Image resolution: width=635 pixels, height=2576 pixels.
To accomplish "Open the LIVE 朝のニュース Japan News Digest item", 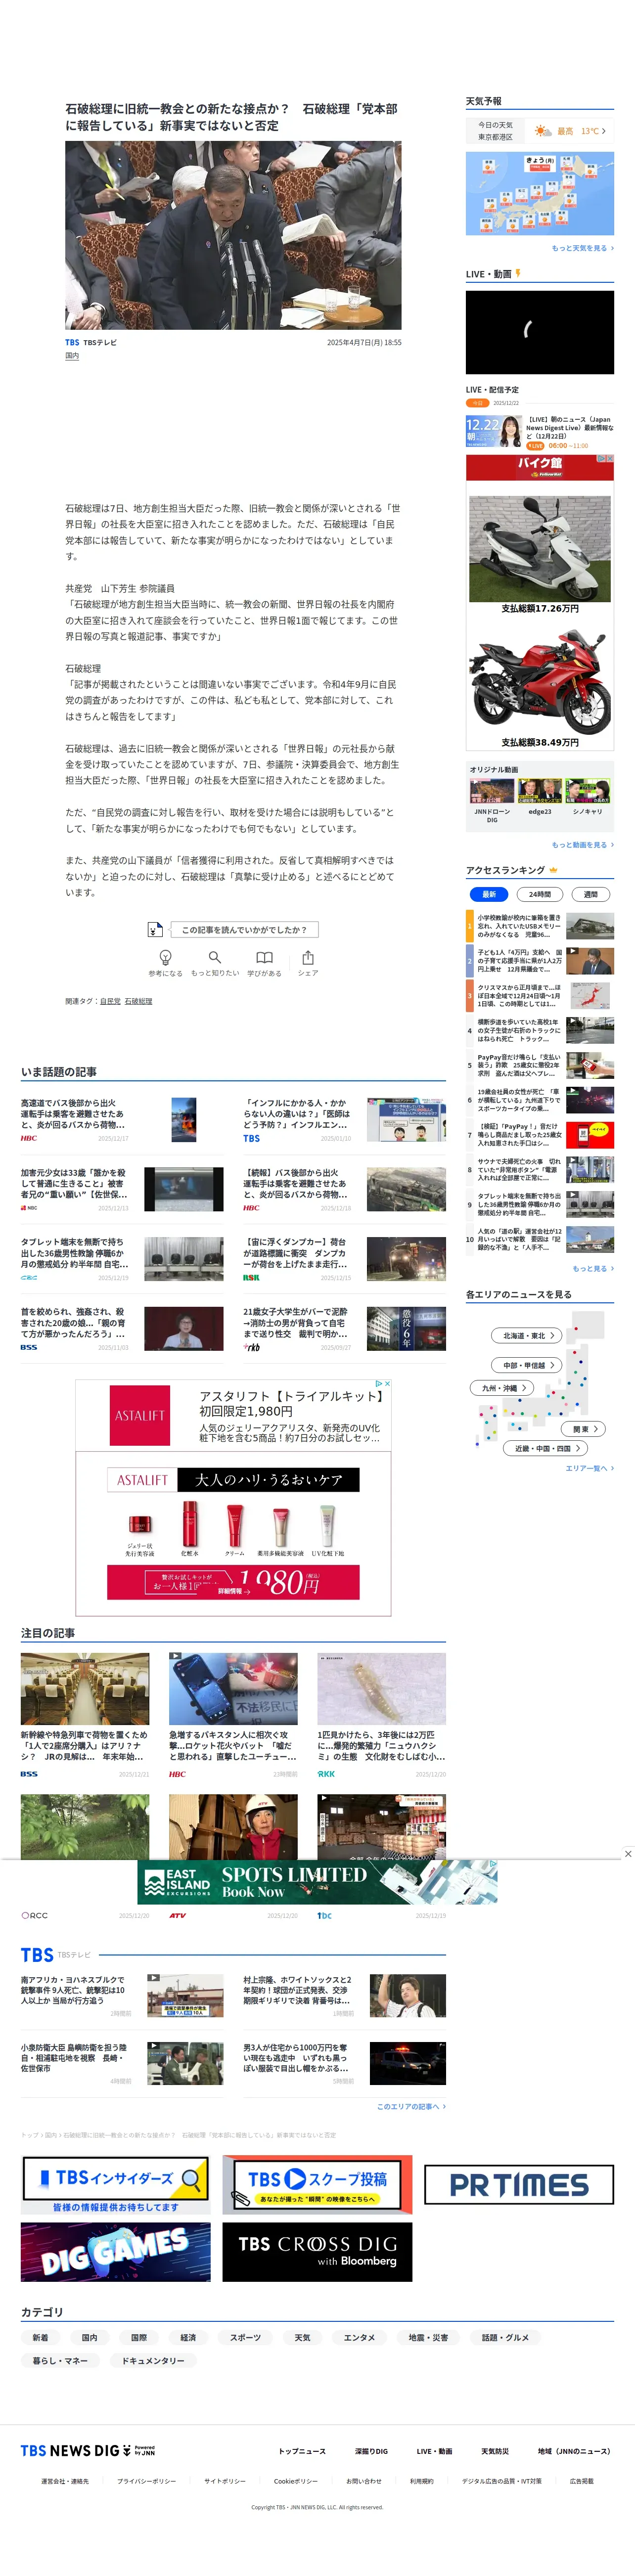I will pos(539,432).
